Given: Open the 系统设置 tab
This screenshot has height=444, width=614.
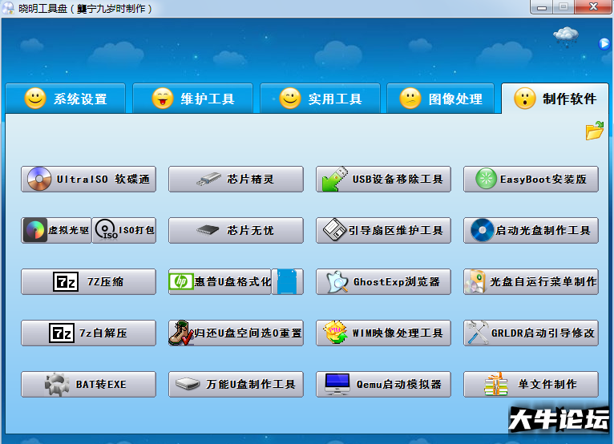Looking at the screenshot, I should click(x=66, y=99).
